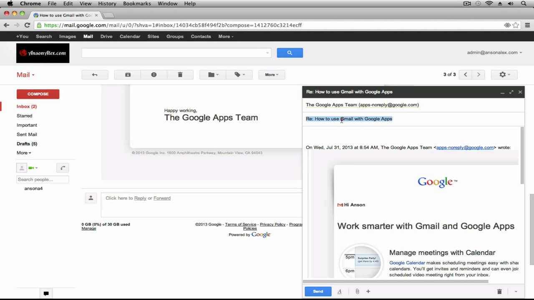Archive the open message
Screen dimensions: 534x300
tap(128, 75)
